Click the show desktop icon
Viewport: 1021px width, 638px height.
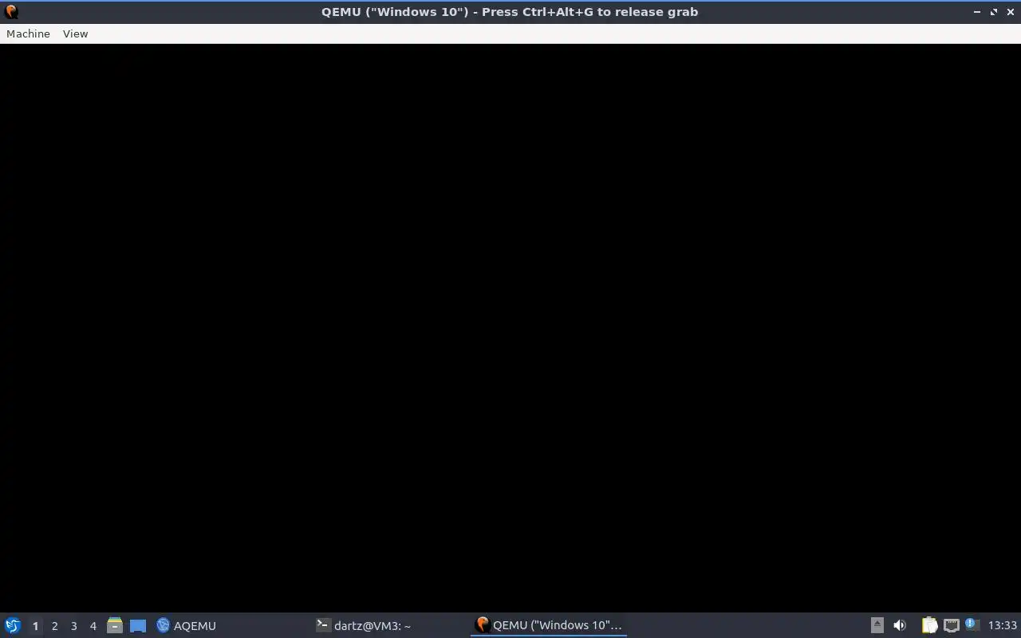click(138, 625)
